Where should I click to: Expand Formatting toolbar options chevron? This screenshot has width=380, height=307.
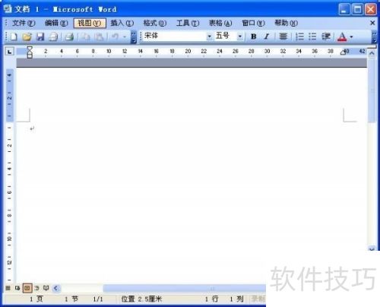click(x=374, y=36)
